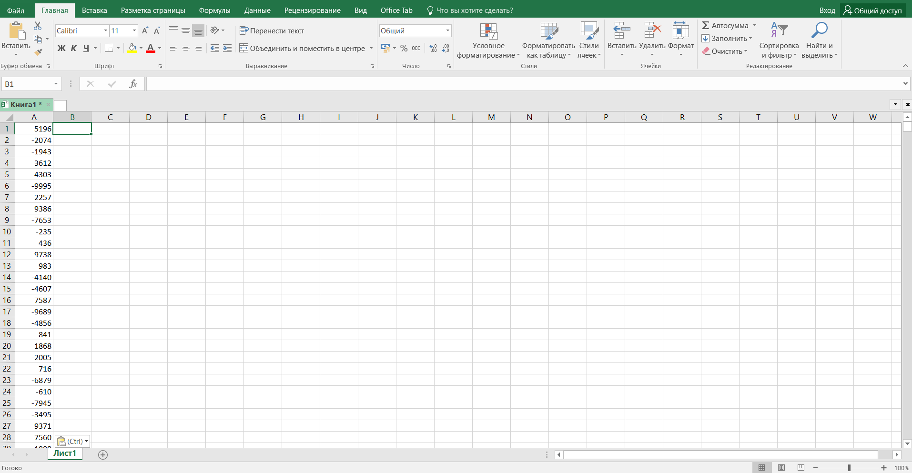Screen dimensions: 912x473
Task: Switch to the Разметка страницы tab
Action: click(x=153, y=10)
